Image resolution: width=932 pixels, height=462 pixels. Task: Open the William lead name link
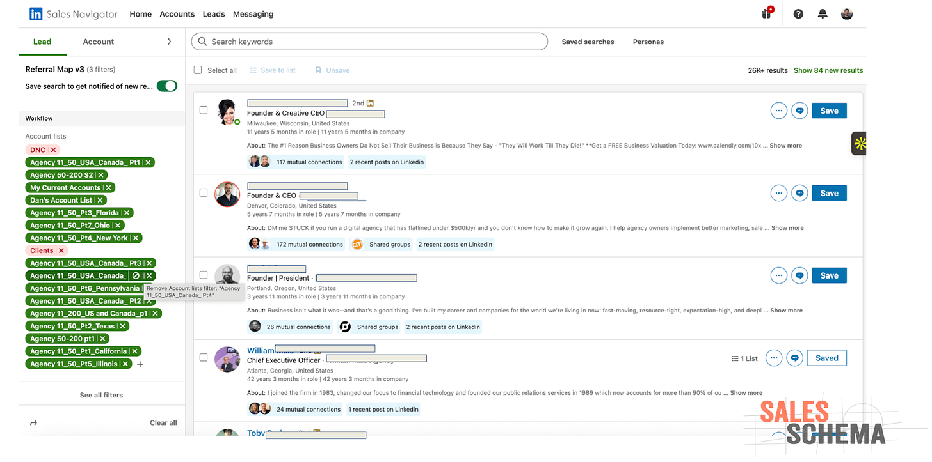click(261, 350)
